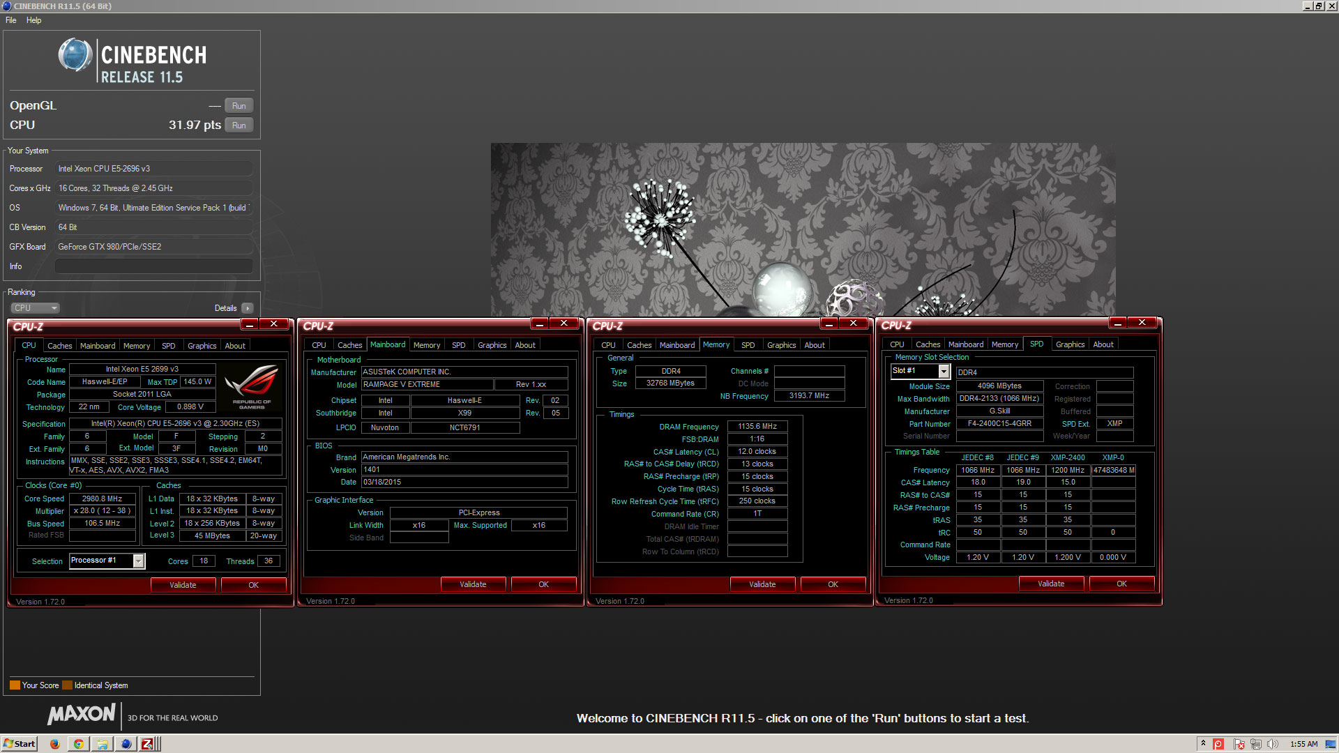Viewport: 1339px width, 753px height.
Task: Open the Help menu
Action: 33,20
